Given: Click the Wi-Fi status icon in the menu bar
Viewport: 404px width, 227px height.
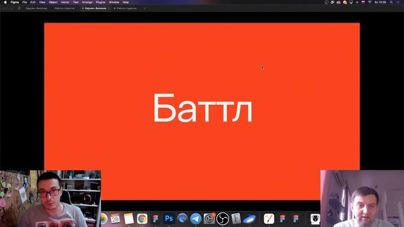Looking at the screenshot, I should (369, 2).
